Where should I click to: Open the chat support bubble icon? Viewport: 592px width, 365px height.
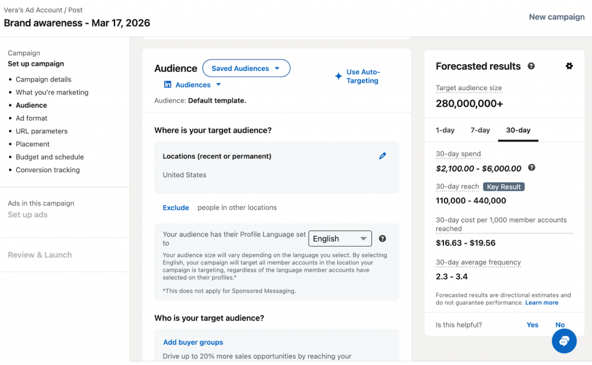pyautogui.click(x=564, y=340)
